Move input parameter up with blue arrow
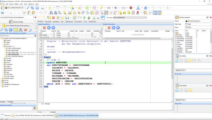Image resolution: width=212 pixels, height=120 pixels. (x=49, y=28)
